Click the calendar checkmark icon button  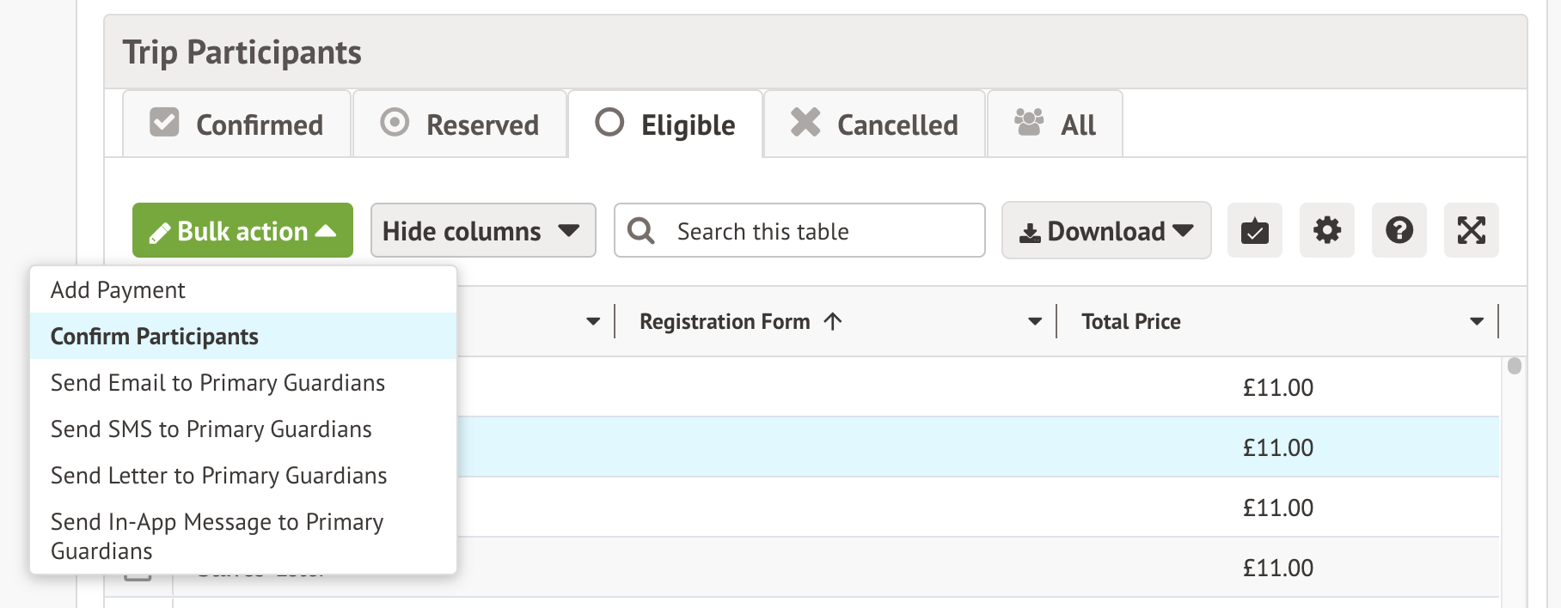1254,230
